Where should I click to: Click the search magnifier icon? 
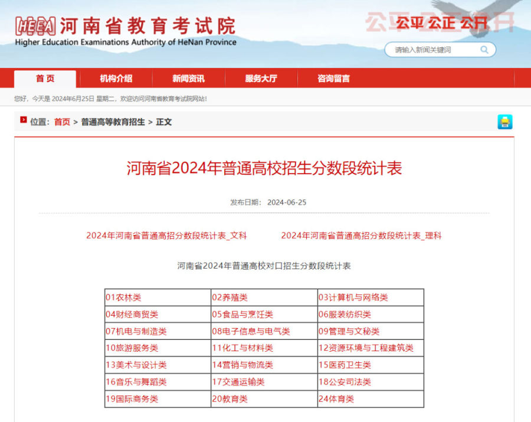point(484,50)
